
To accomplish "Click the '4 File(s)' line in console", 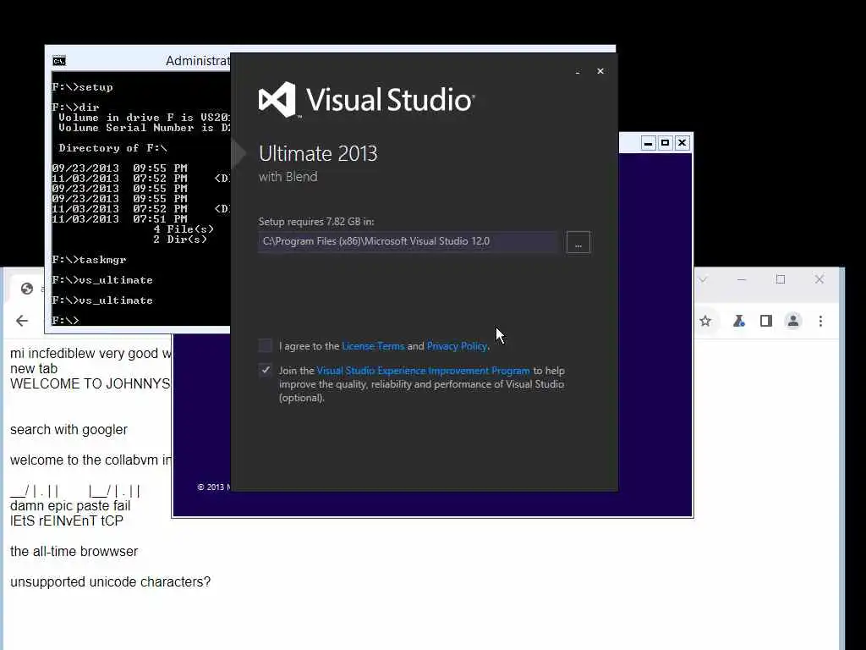I will coord(184,229).
